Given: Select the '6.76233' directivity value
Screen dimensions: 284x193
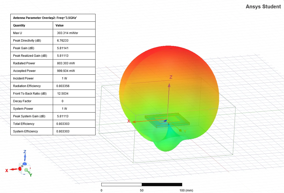Looking at the screenshot, I should pyautogui.click(x=63, y=41).
